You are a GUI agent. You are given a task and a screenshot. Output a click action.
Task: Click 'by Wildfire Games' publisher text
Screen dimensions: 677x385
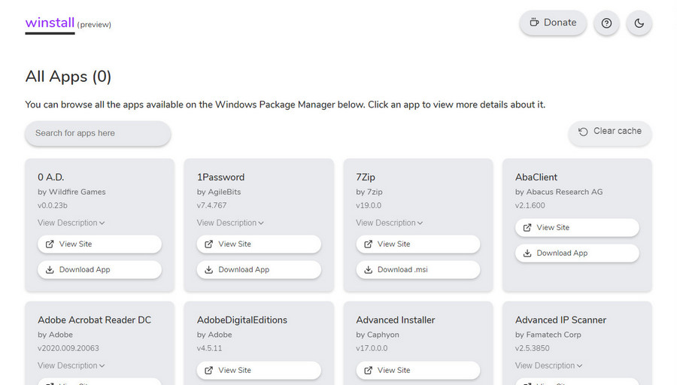coord(71,192)
